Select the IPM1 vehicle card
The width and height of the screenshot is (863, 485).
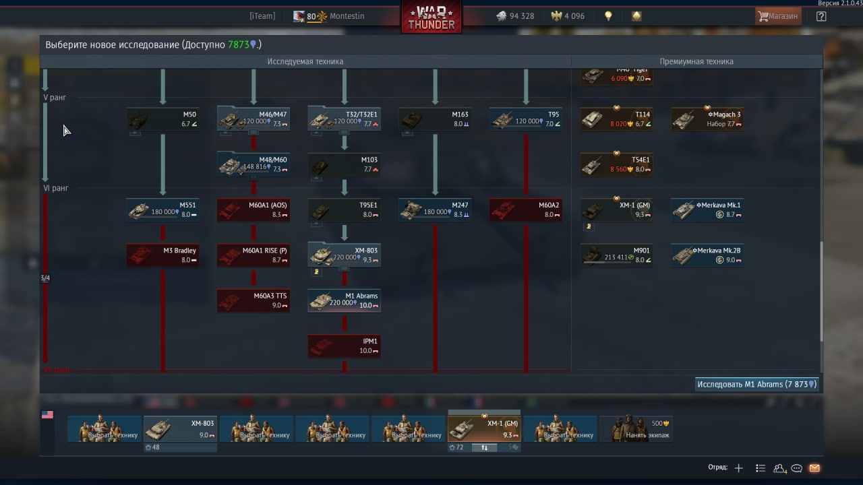point(344,346)
